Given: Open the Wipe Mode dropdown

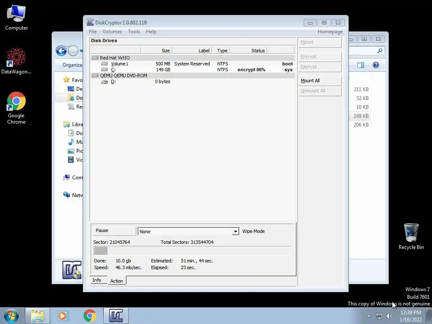Looking at the screenshot, I should tap(235, 232).
